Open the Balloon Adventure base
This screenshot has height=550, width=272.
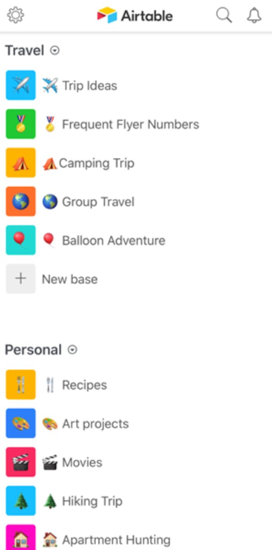point(100,241)
